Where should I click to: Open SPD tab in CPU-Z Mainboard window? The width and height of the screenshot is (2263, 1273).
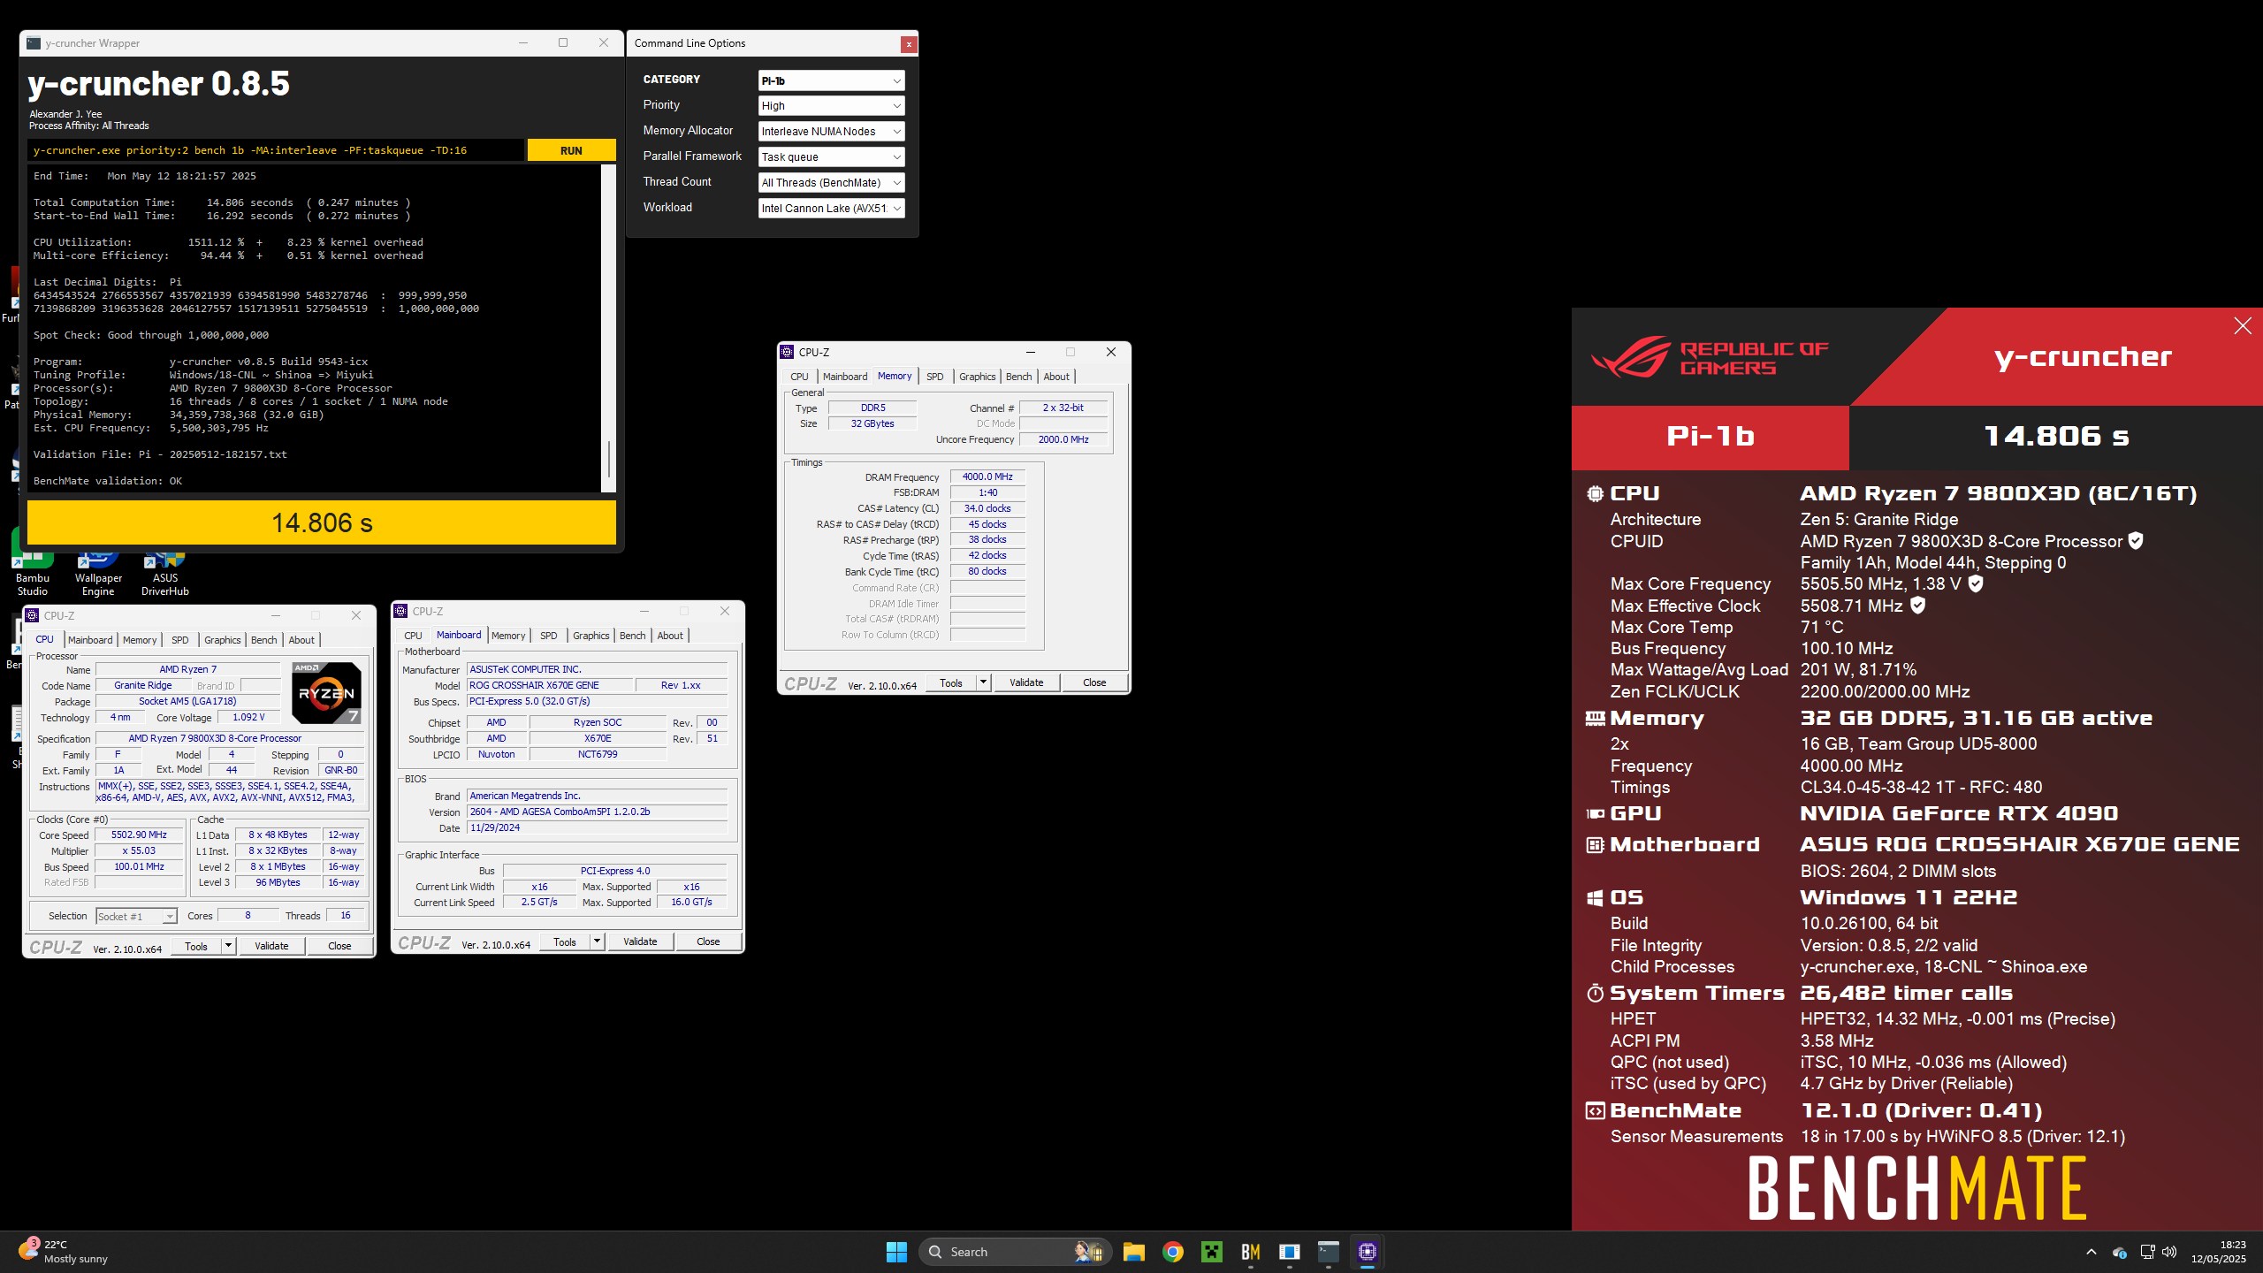548,636
